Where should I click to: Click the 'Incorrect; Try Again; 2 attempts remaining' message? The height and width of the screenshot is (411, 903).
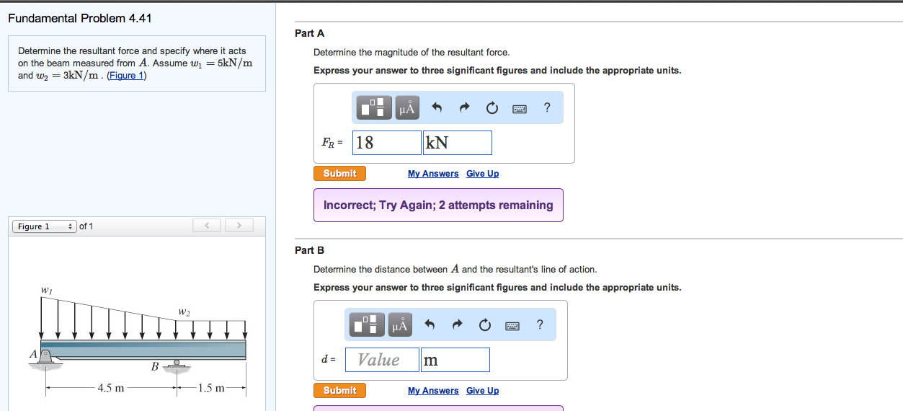[x=438, y=205]
